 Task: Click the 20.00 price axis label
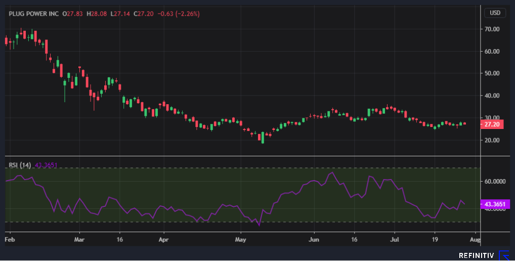click(492, 140)
